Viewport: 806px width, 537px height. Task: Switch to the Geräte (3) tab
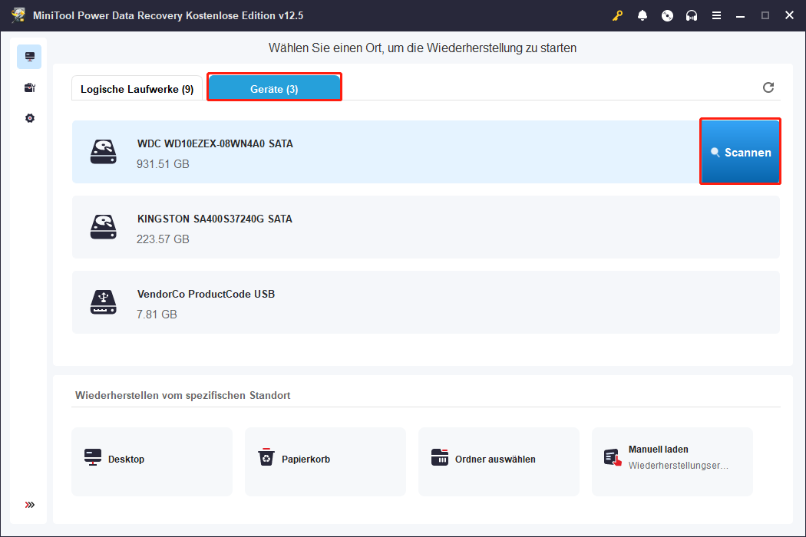[274, 87]
